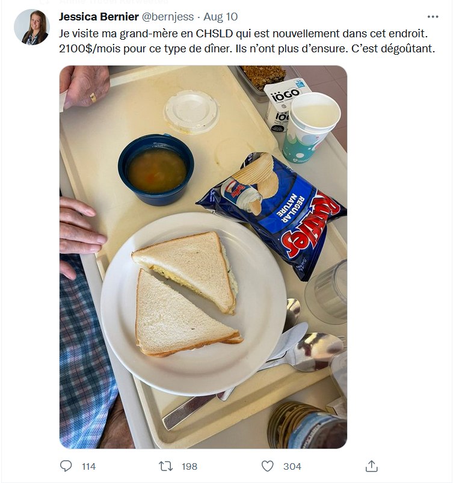The height and width of the screenshot is (483, 453).
Task: Click the Ruffles chips bag in photo
Action: click(x=273, y=214)
